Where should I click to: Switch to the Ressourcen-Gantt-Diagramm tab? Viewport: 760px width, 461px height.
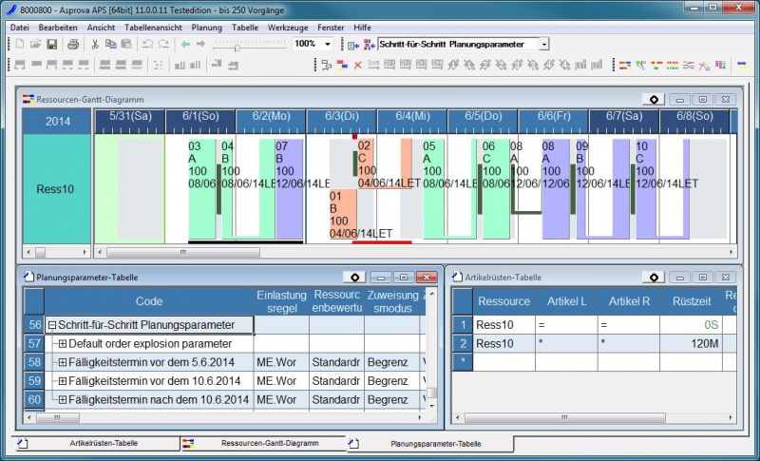[x=262, y=444]
